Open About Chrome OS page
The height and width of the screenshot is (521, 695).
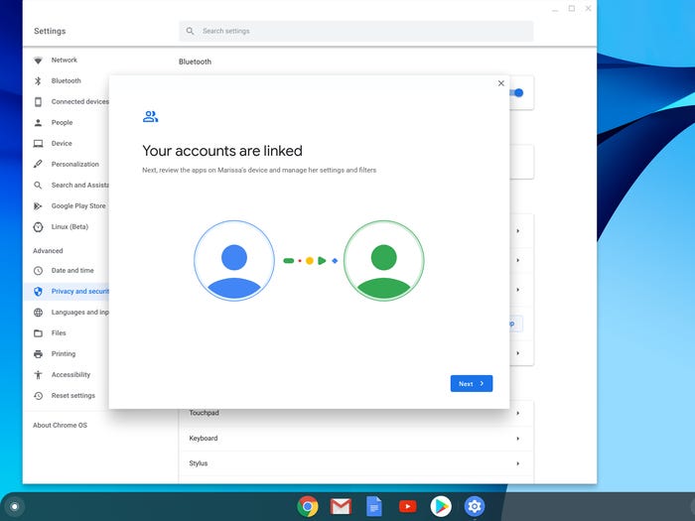coord(60,426)
